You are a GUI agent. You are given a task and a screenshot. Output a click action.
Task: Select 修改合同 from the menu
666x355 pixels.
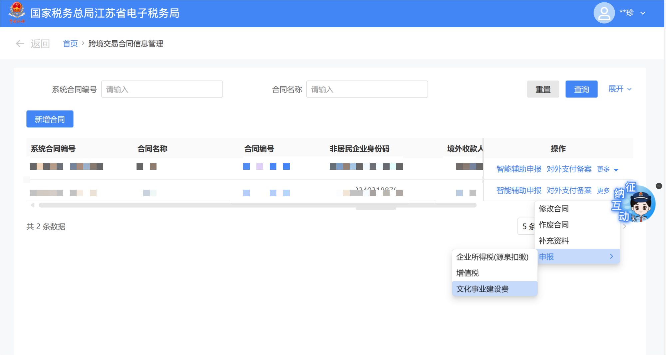(553, 209)
